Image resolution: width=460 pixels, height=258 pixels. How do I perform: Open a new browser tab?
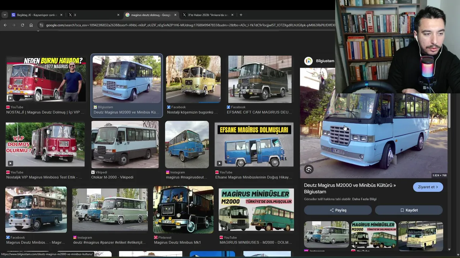coord(241,15)
